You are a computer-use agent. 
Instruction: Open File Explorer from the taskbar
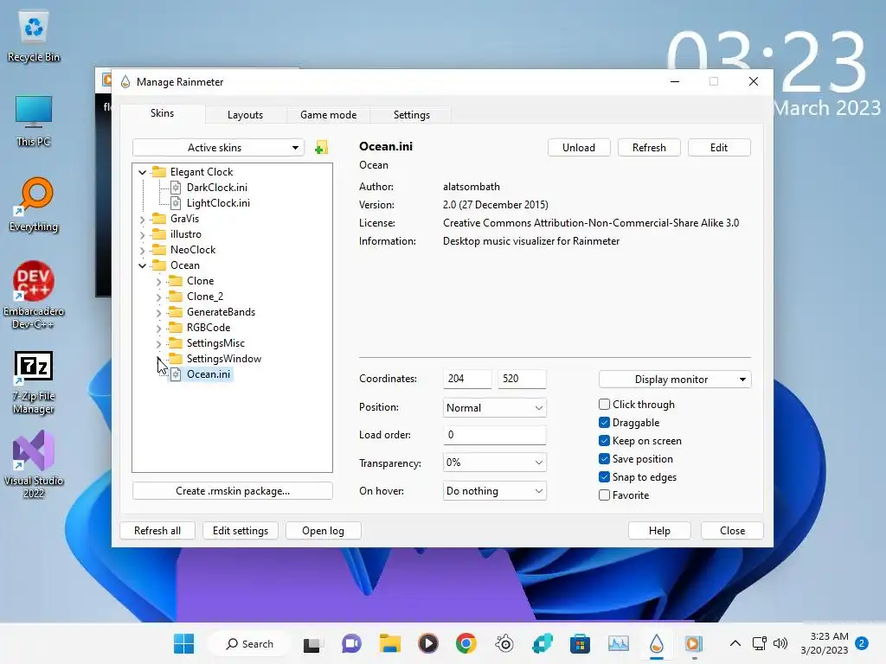tap(389, 643)
